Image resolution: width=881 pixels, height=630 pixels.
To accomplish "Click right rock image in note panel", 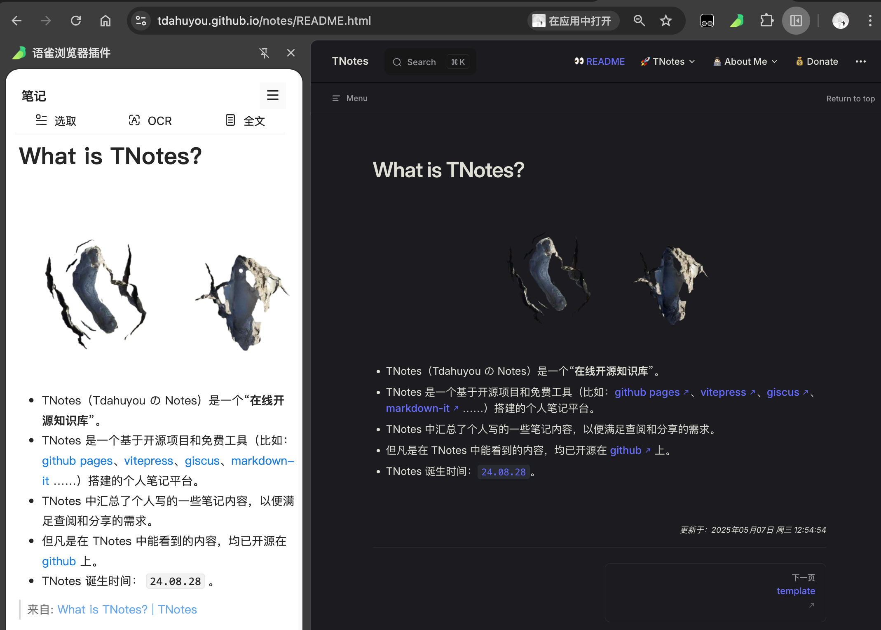I will click(x=242, y=302).
